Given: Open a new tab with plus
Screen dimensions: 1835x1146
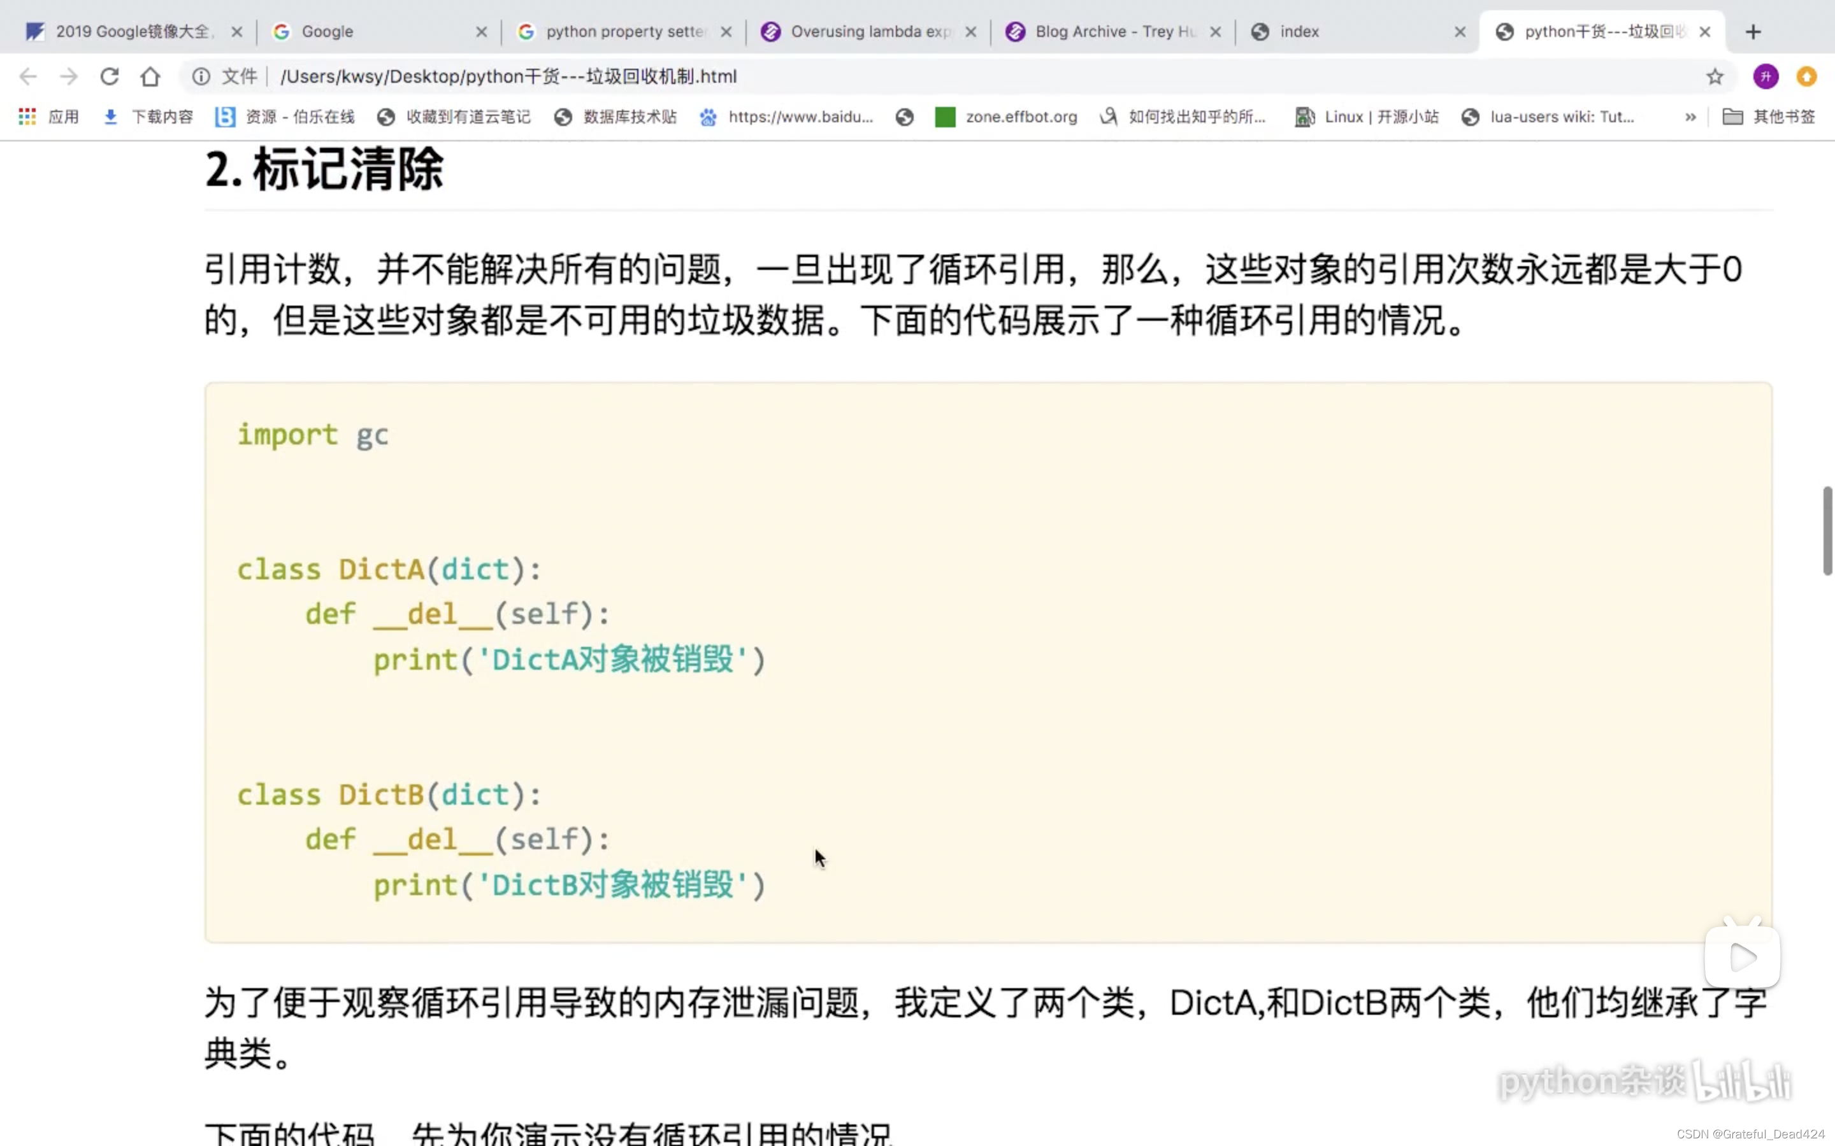Looking at the screenshot, I should coord(1752,32).
